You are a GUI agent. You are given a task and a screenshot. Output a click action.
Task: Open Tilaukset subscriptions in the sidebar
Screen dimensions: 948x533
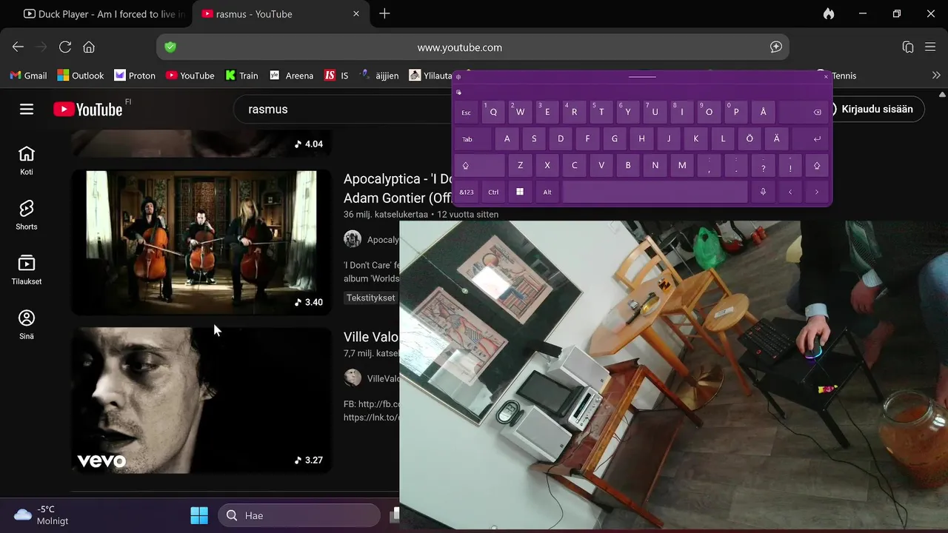(27, 270)
